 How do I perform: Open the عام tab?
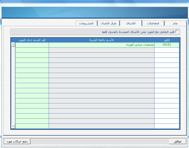pyautogui.click(x=175, y=23)
